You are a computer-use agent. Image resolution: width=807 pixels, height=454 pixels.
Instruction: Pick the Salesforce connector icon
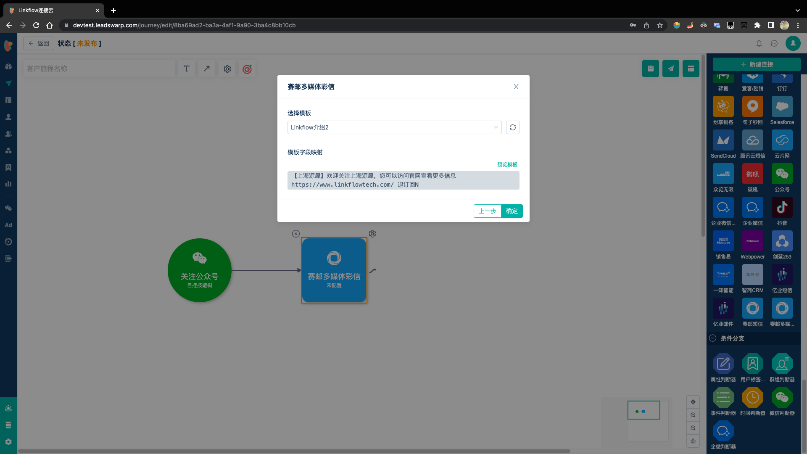tap(782, 106)
